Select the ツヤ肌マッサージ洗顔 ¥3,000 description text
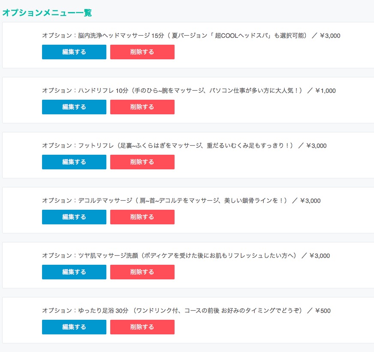 (x=186, y=255)
